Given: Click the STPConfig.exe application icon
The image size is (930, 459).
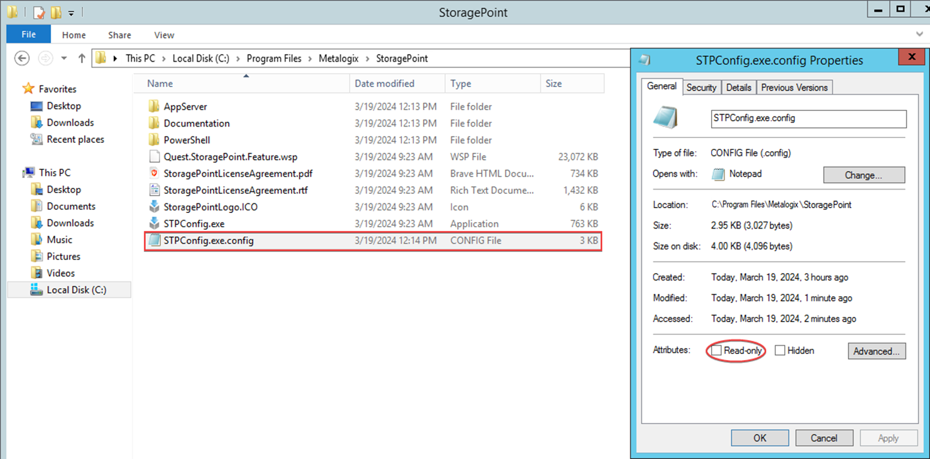Looking at the screenshot, I should click(154, 224).
